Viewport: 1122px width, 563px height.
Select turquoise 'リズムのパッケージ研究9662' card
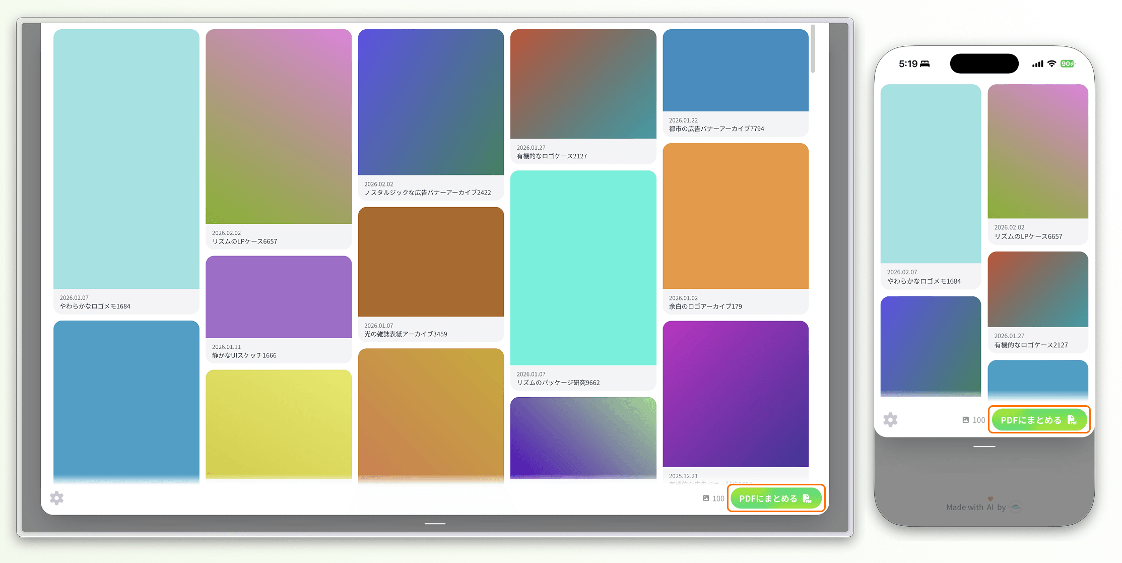coord(583,268)
